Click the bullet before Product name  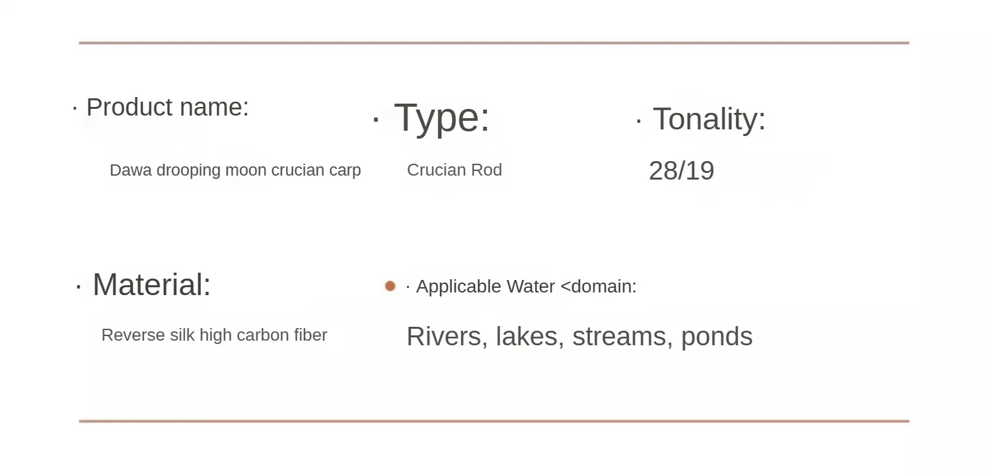coord(75,108)
